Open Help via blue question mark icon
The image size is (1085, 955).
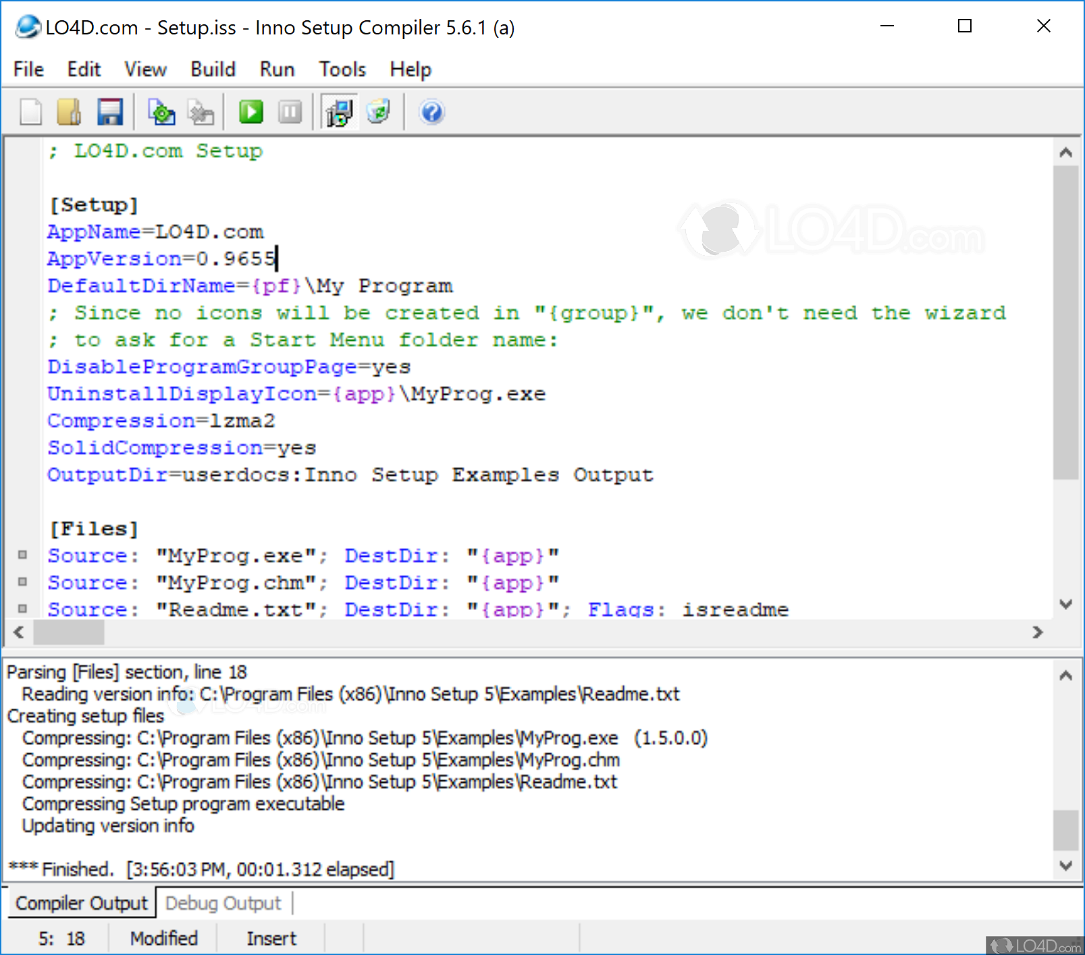click(431, 112)
